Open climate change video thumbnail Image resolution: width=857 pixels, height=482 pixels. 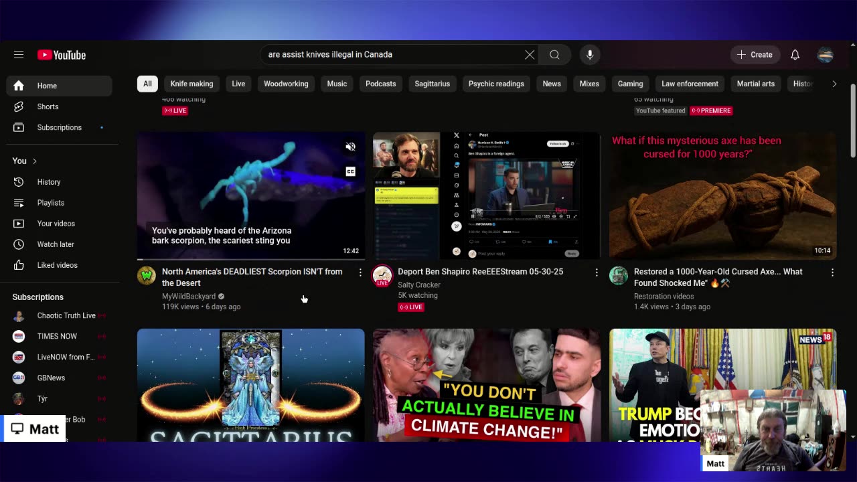coord(487,385)
